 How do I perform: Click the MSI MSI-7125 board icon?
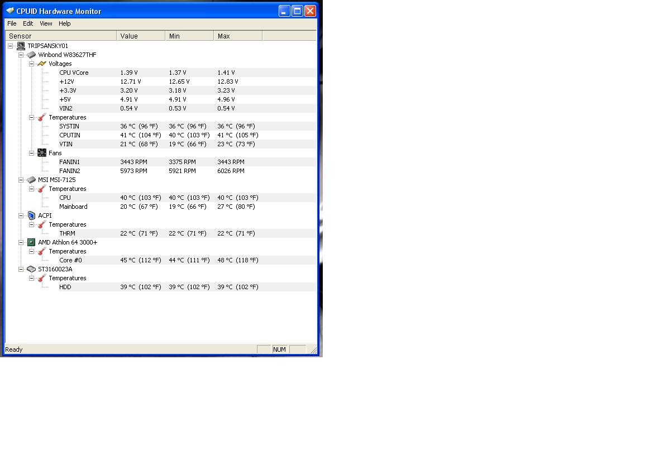[x=31, y=180]
